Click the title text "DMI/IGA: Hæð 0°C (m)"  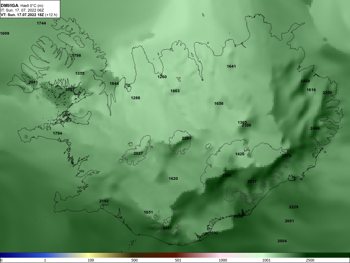coord(22,6)
